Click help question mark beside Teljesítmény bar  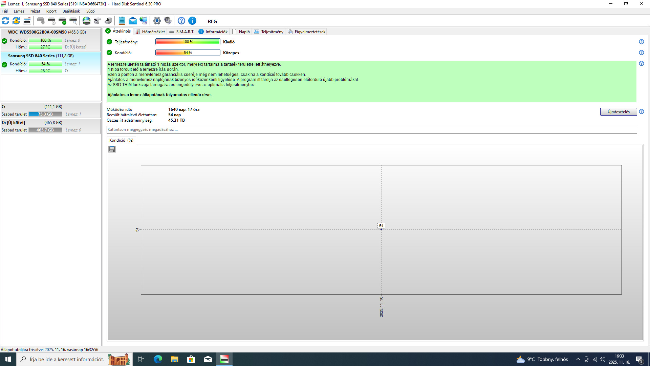(641, 42)
